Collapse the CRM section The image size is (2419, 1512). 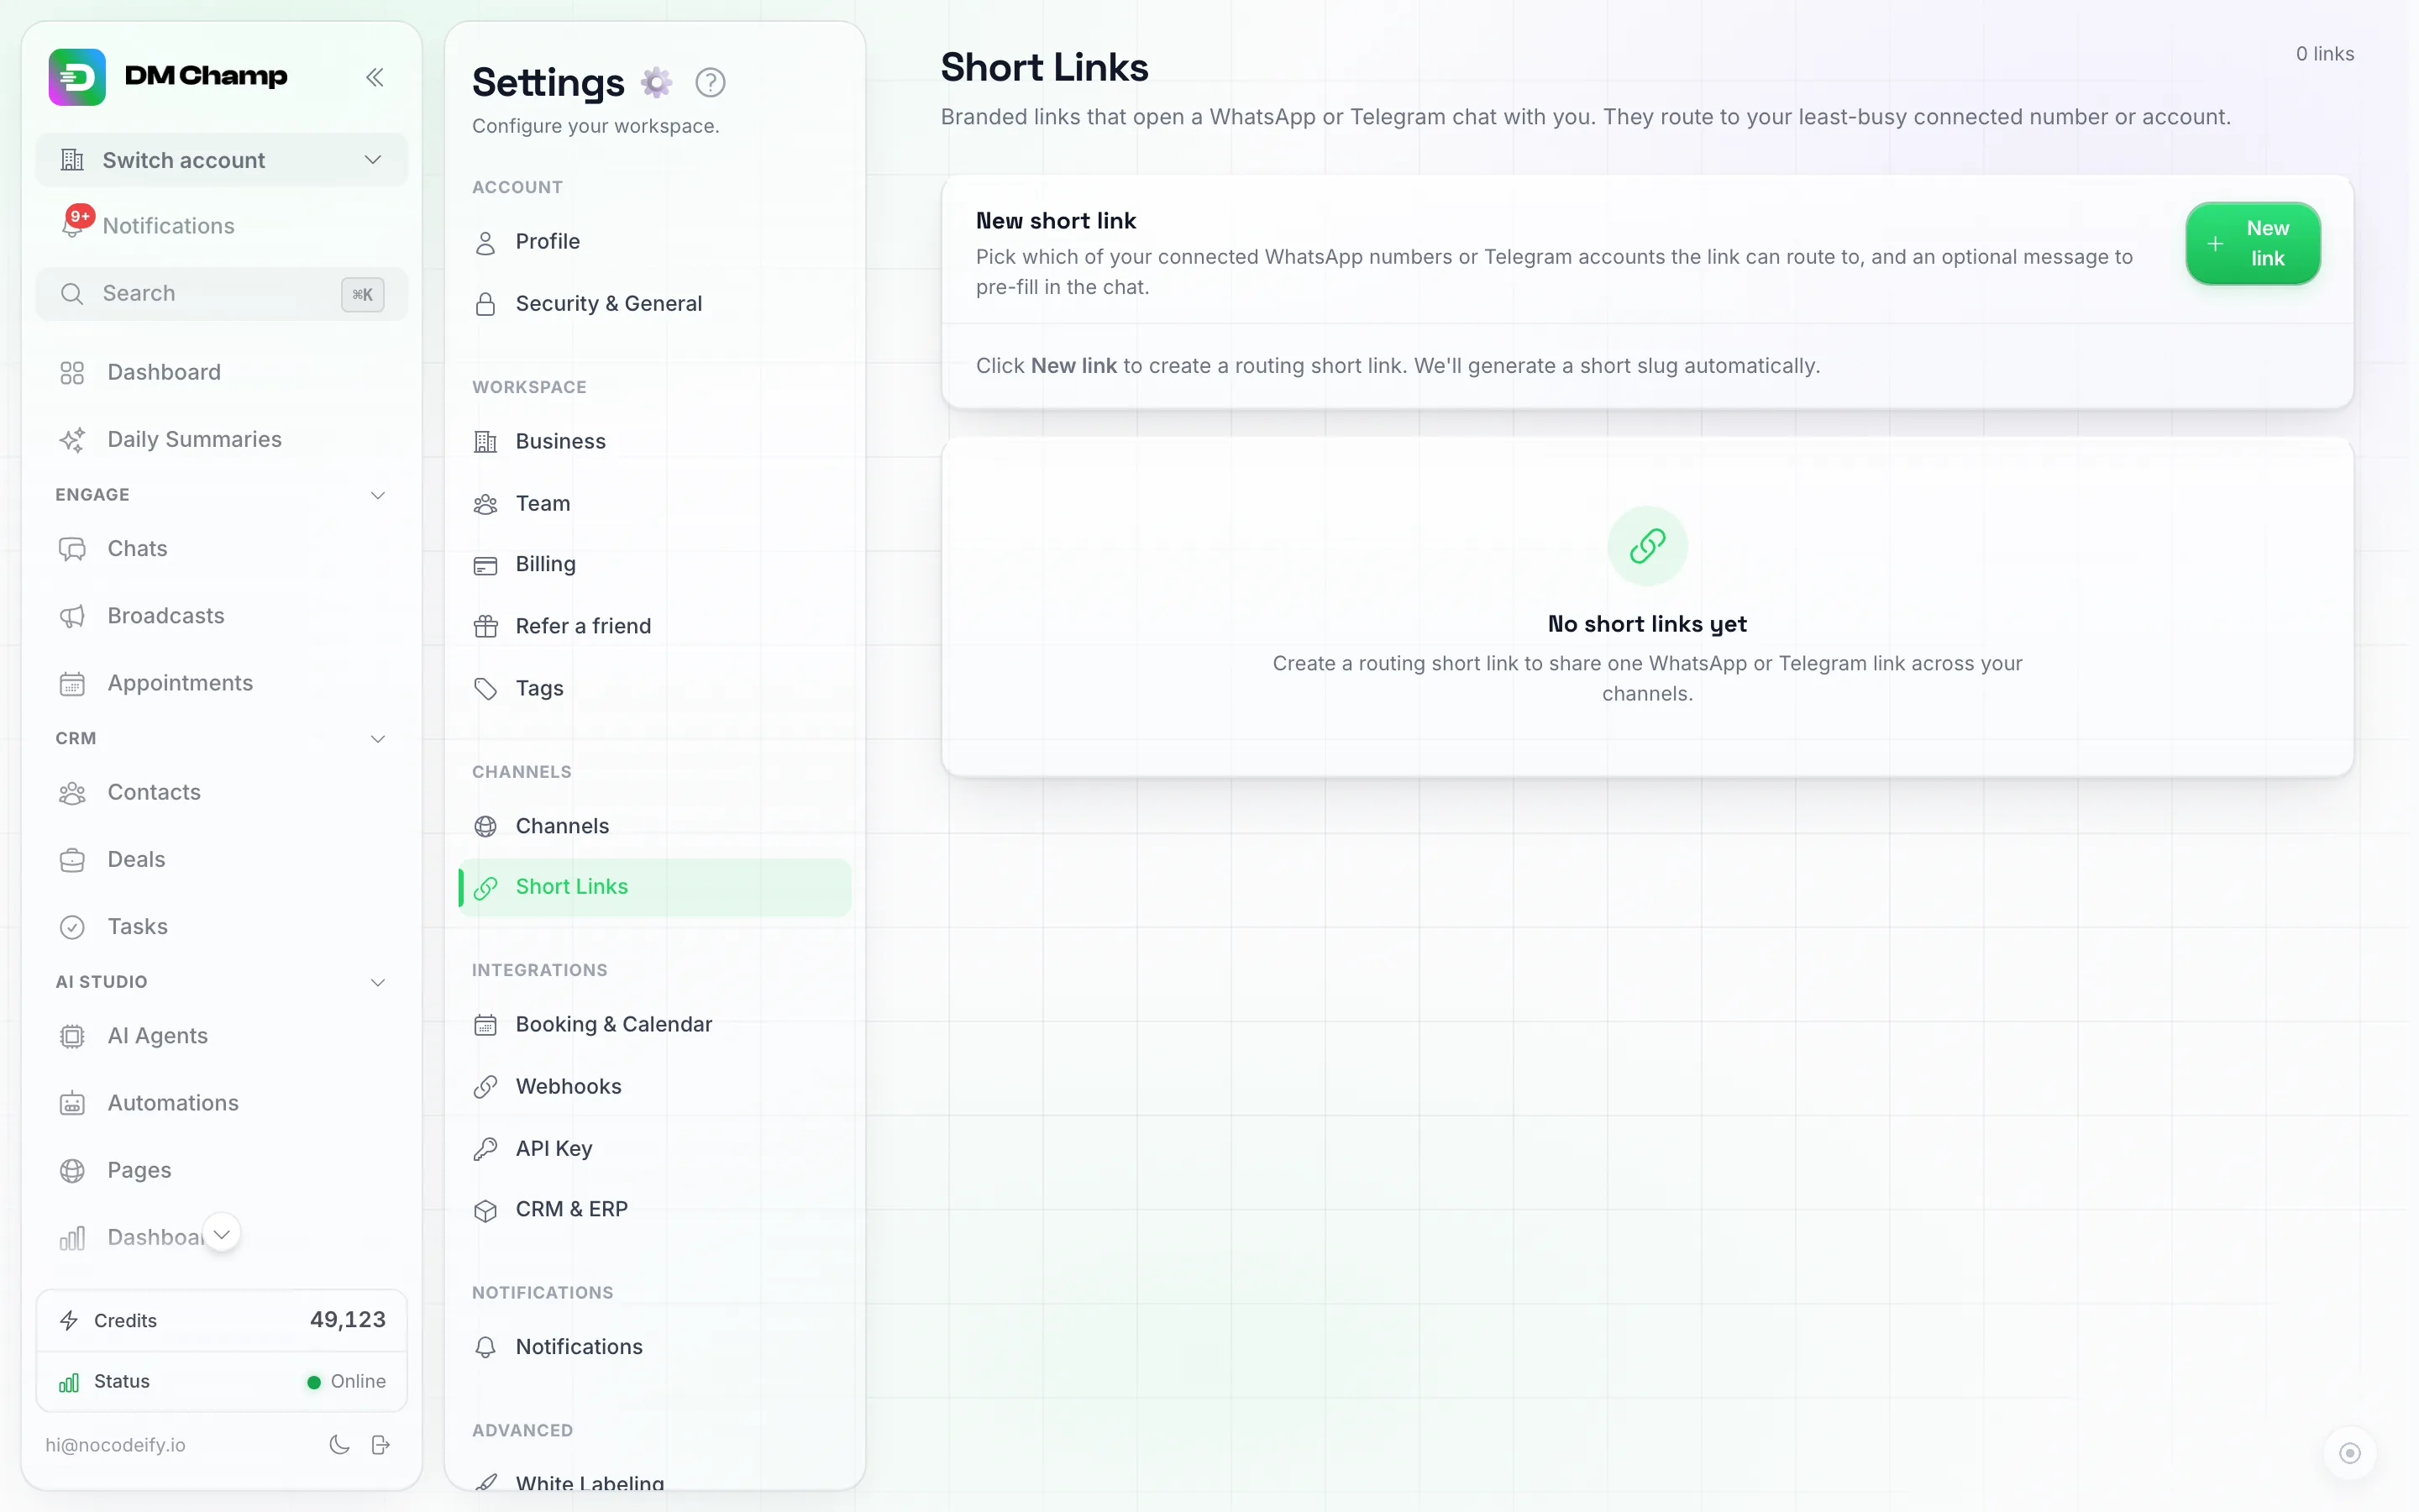pos(378,739)
